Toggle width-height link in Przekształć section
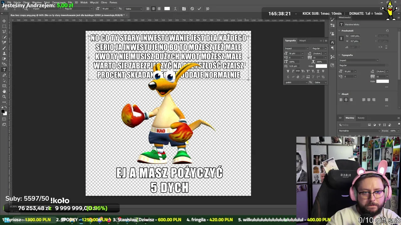 click(341, 38)
